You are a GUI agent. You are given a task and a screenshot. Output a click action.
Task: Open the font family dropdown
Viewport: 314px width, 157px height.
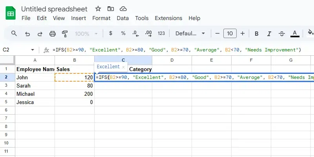point(191,34)
